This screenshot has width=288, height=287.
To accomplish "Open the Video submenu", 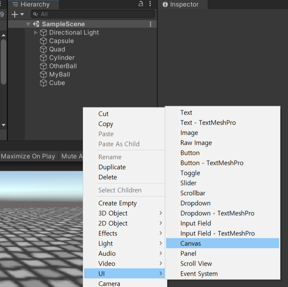I will click(124, 264).
